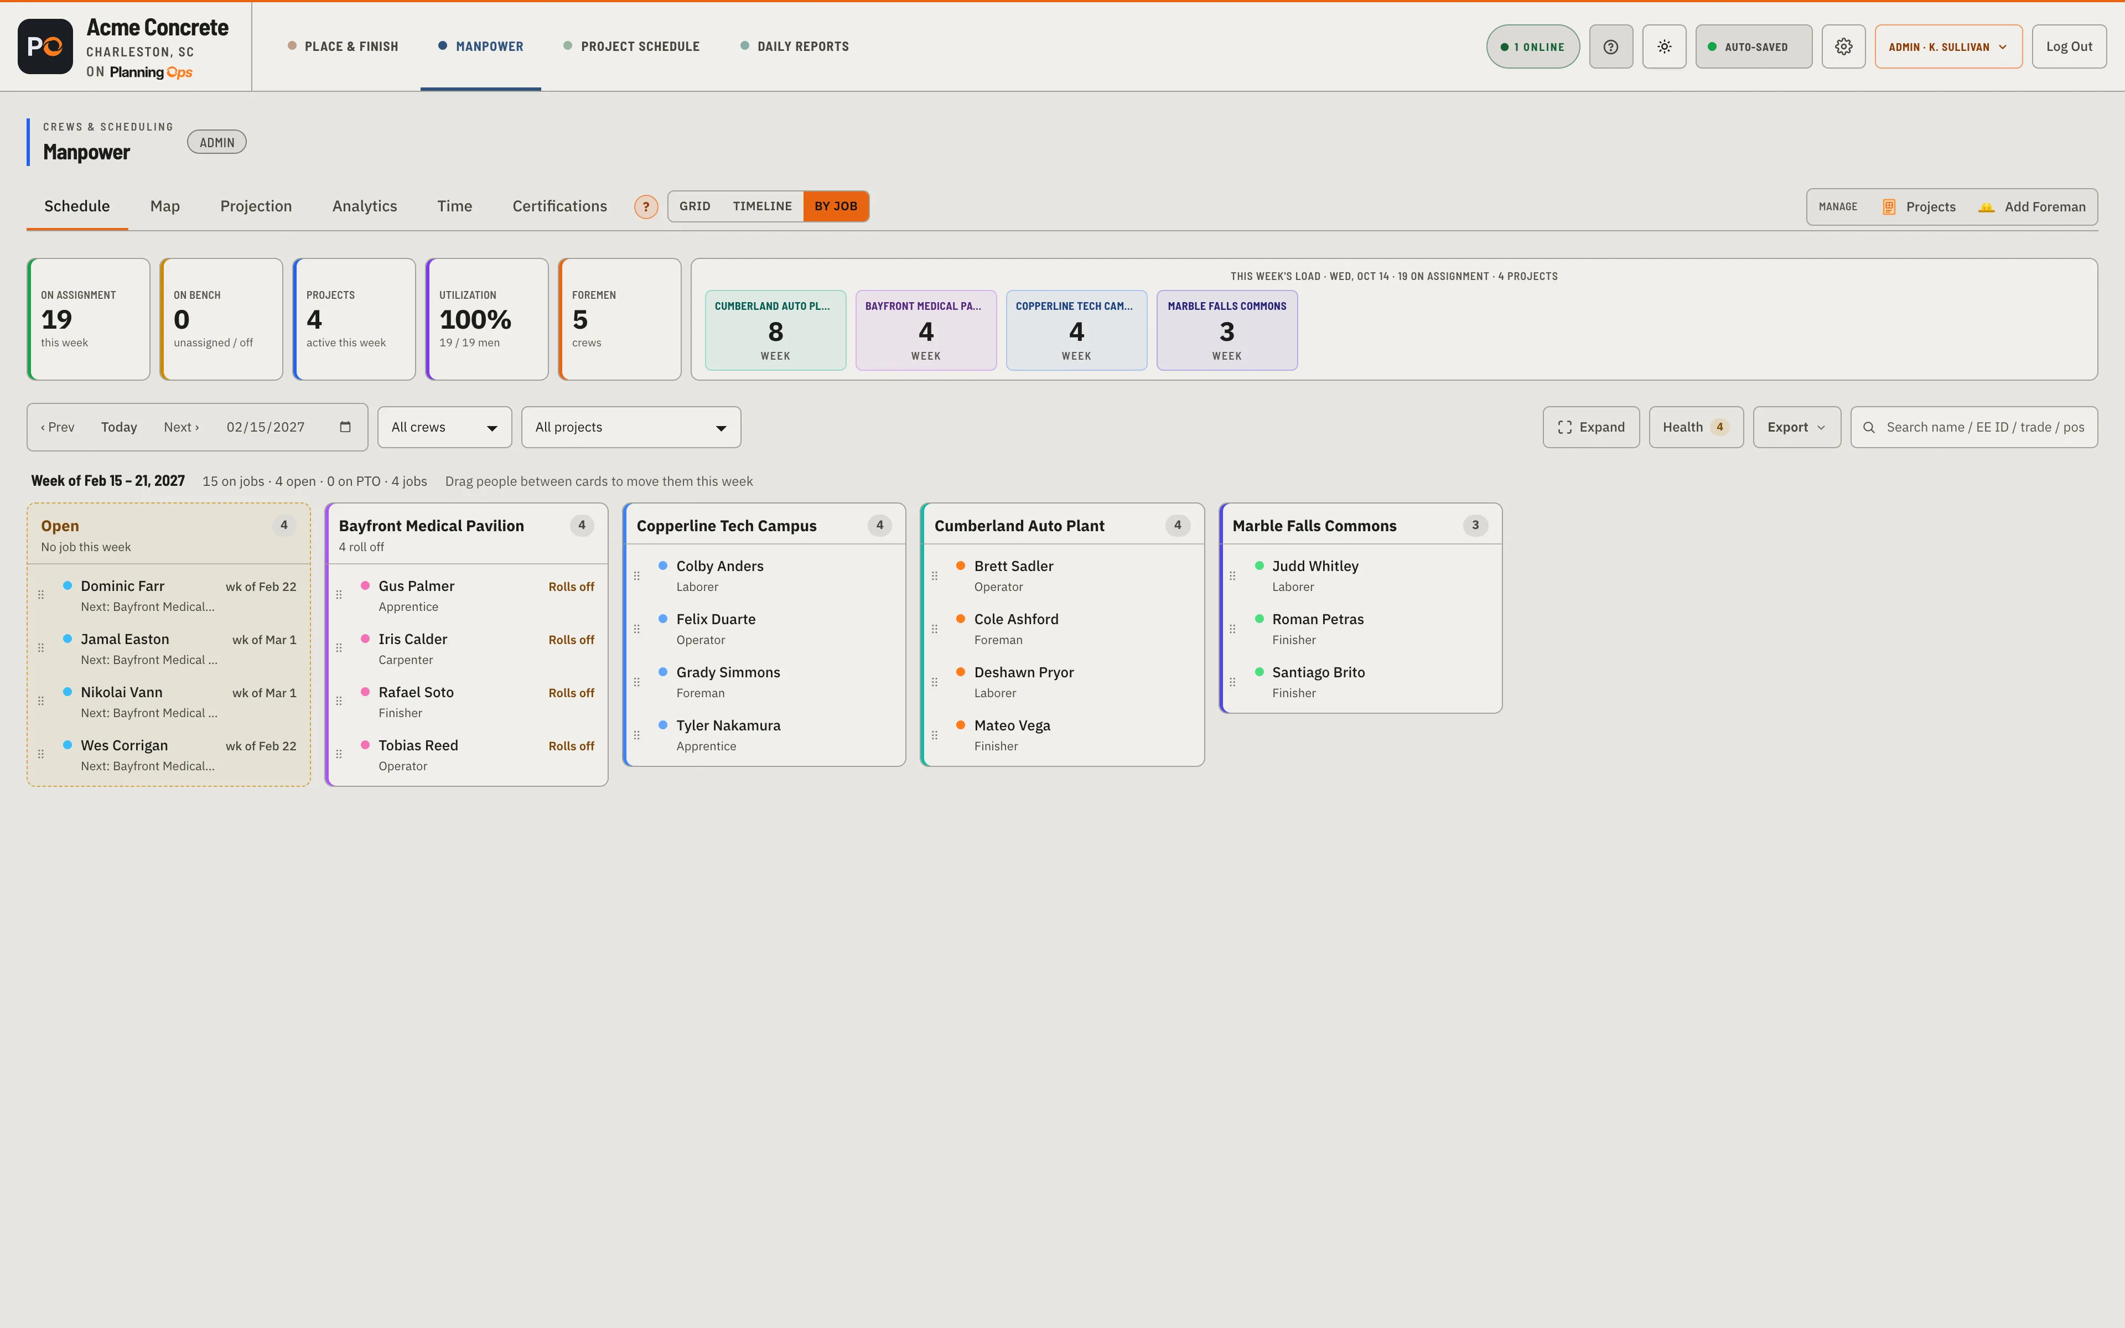Click the search magnifier icon

(1869, 427)
